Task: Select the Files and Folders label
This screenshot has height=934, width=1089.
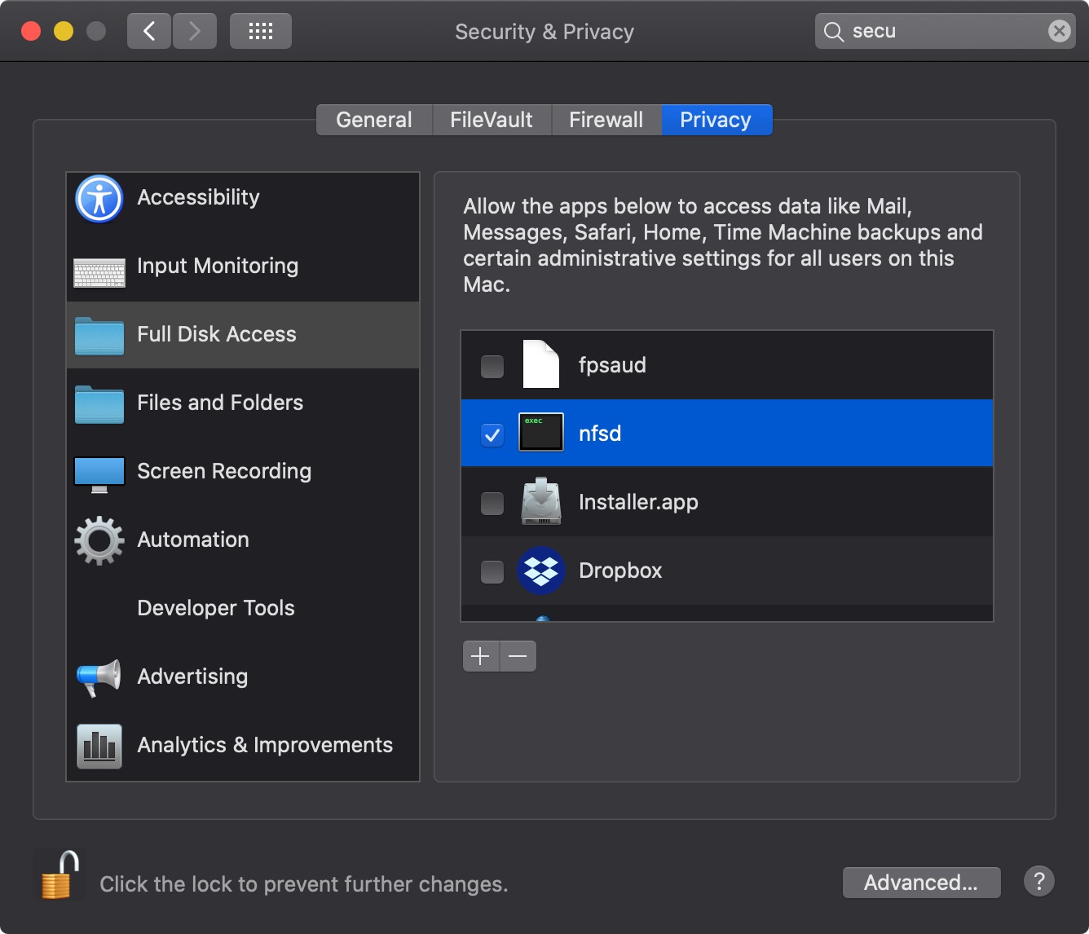Action: (x=220, y=403)
